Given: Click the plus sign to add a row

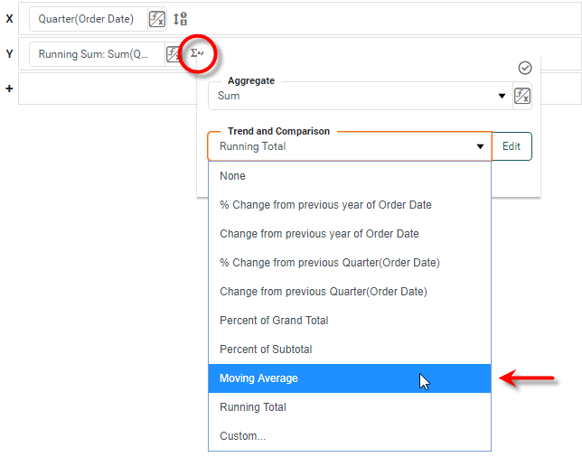Looking at the screenshot, I should (x=9, y=90).
